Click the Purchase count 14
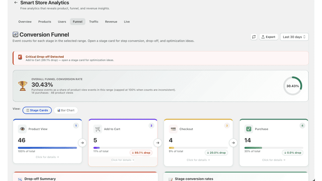Image resolution: width=322 pixels, height=181 pixels. coord(248,140)
